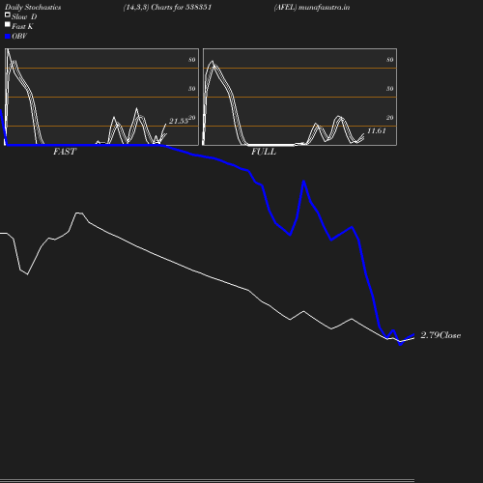Click the 'FULL' chart label

pyautogui.click(x=264, y=152)
